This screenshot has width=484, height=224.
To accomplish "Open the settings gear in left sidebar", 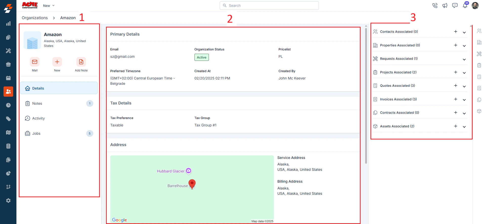I will (x=8, y=201).
